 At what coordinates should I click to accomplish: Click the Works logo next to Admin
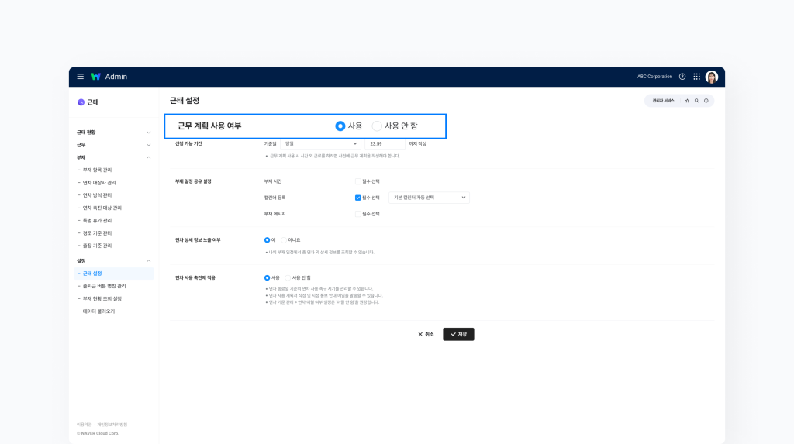95,77
